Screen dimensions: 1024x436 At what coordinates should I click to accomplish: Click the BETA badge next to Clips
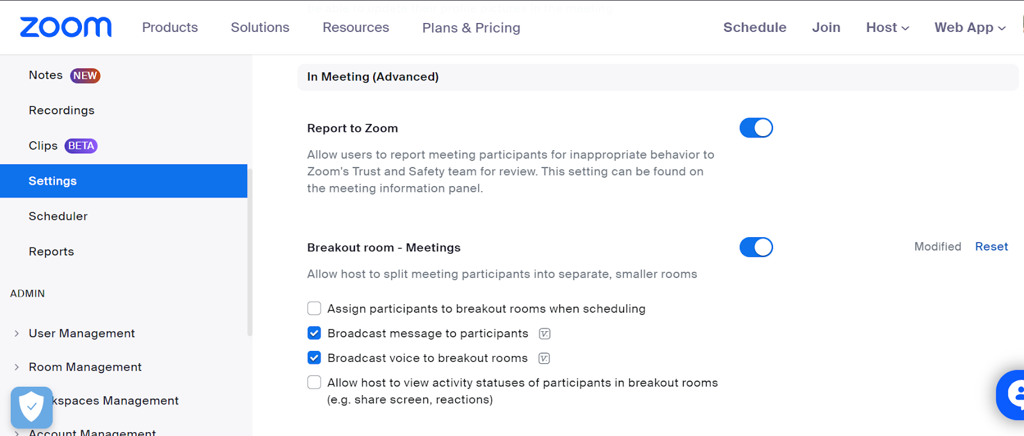coord(81,146)
